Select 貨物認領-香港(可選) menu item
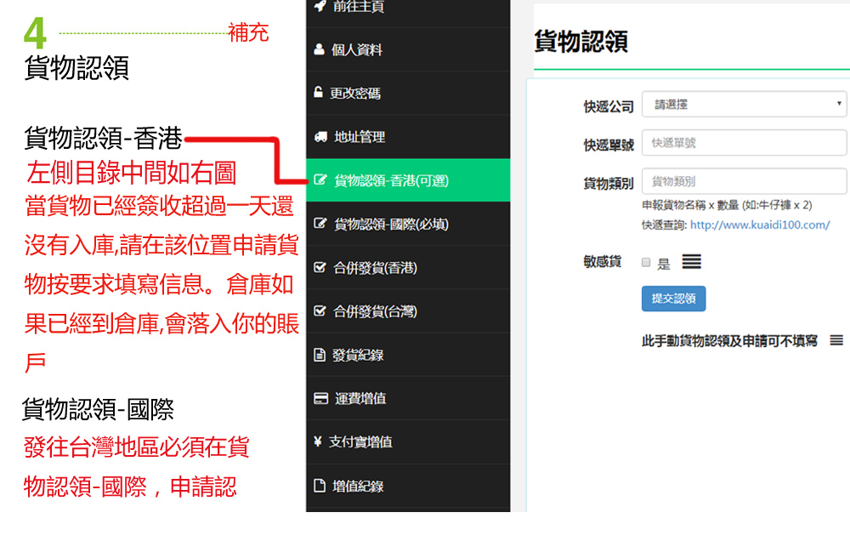 391,180
